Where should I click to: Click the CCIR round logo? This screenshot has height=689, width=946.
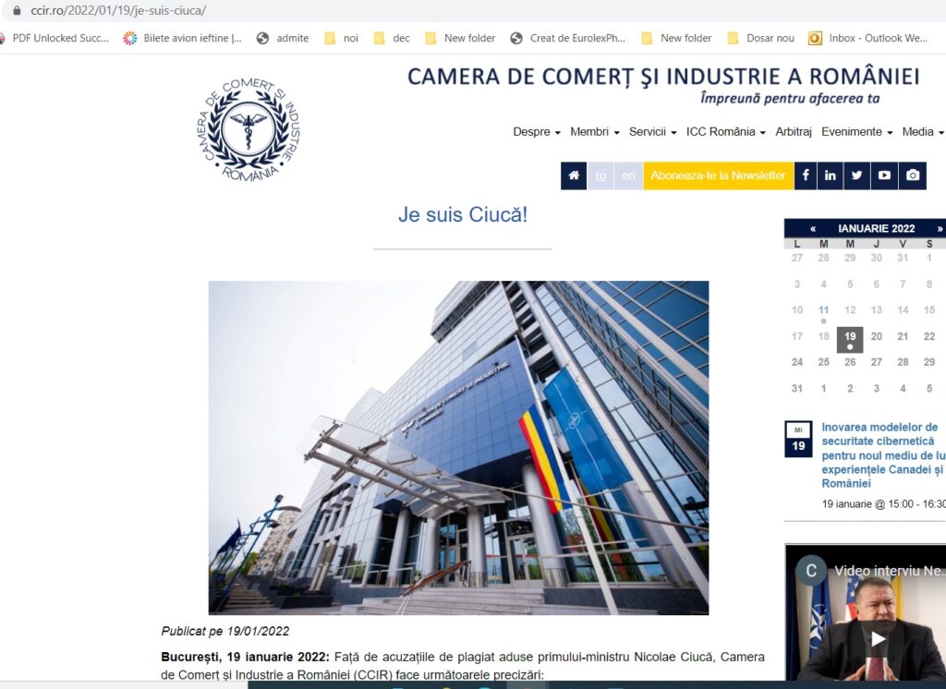coord(249,129)
